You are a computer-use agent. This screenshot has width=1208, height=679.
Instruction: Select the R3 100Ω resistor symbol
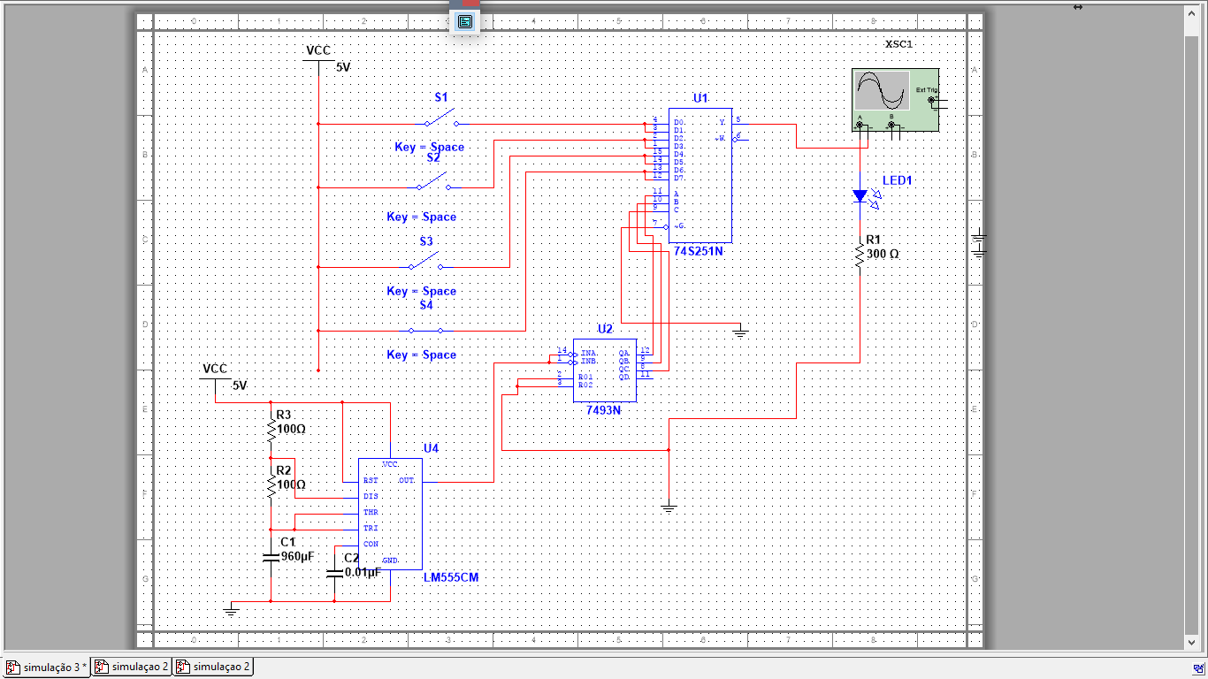pyautogui.click(x=271, y=431)
